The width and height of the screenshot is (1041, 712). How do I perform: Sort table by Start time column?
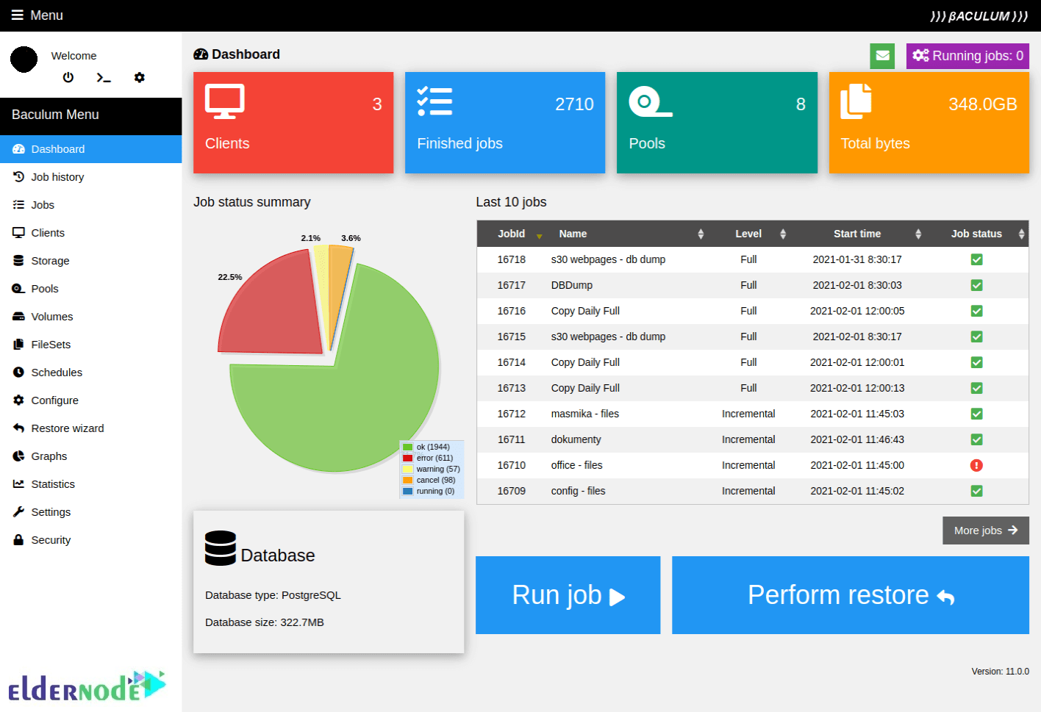[857, 234]
